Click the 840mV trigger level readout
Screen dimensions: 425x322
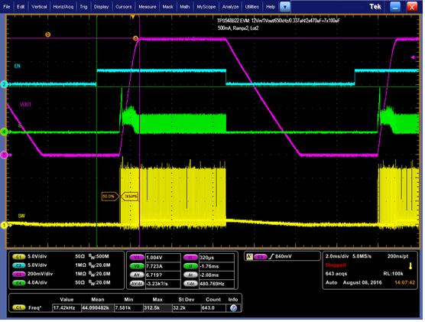click(284, 256)
